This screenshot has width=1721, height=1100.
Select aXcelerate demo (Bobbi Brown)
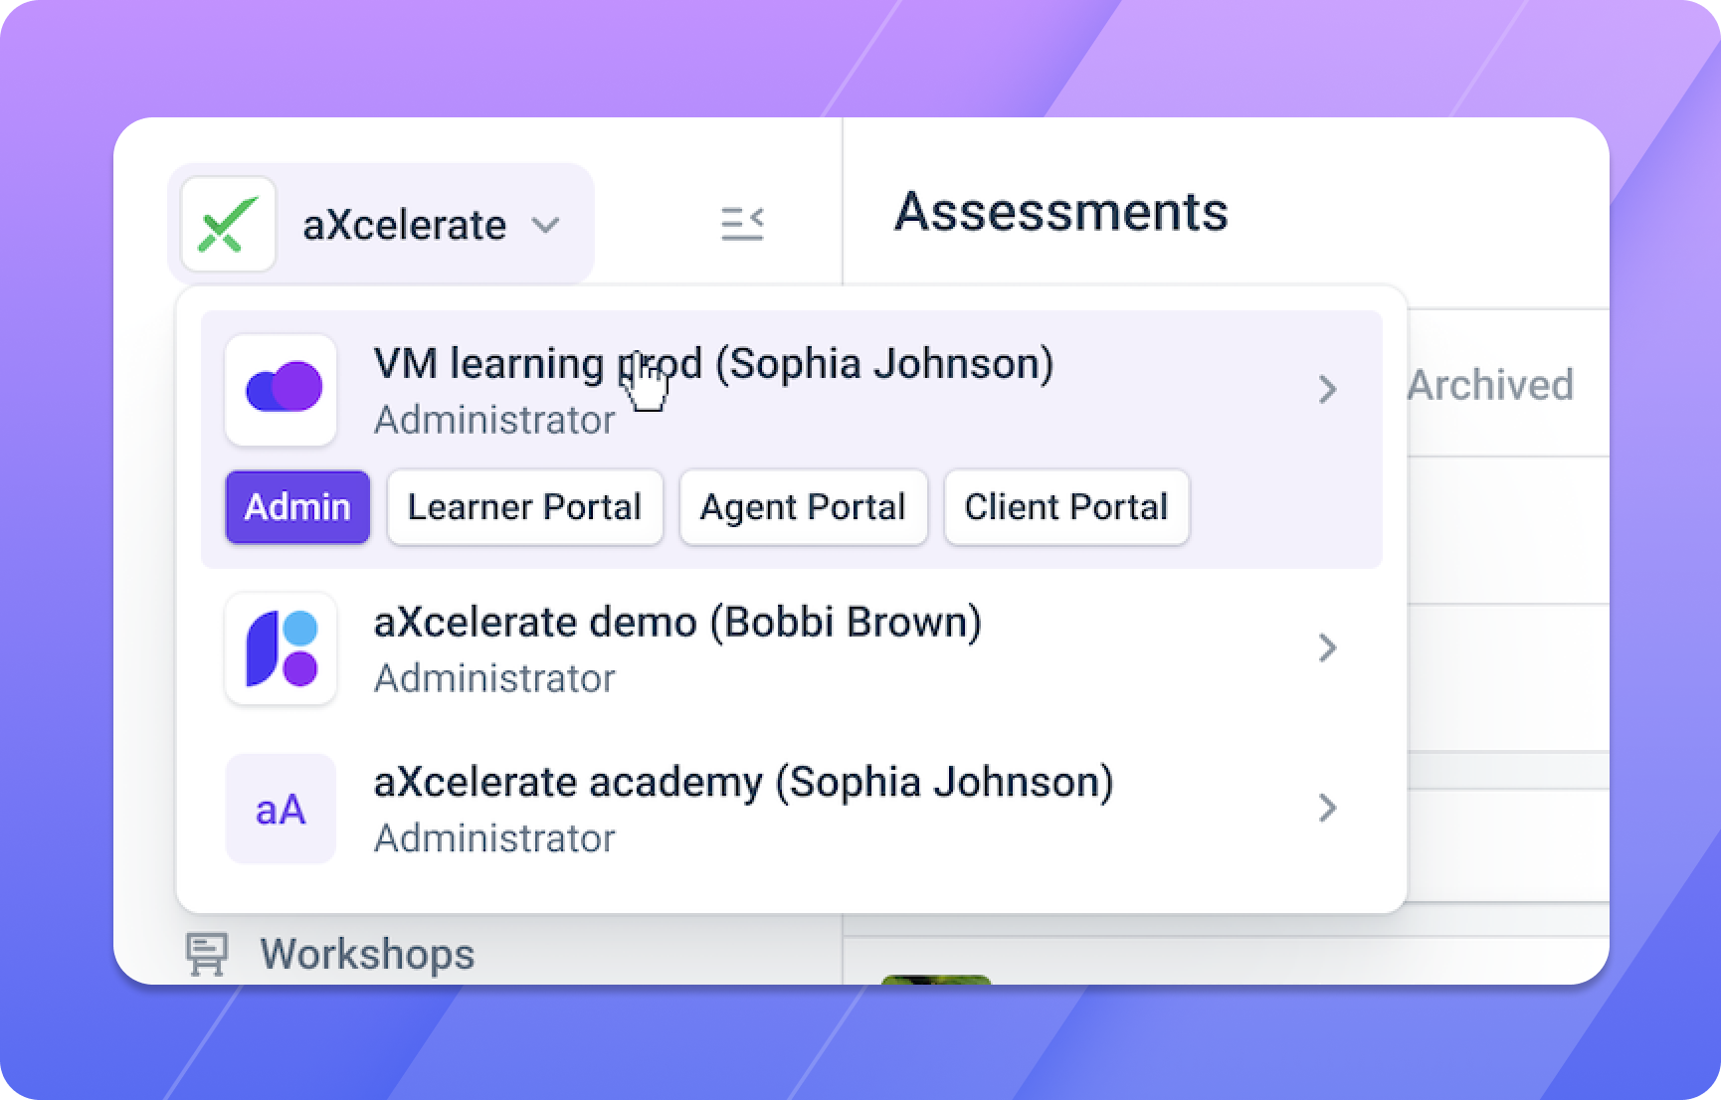pyautogui.click(x=677, y=622)
